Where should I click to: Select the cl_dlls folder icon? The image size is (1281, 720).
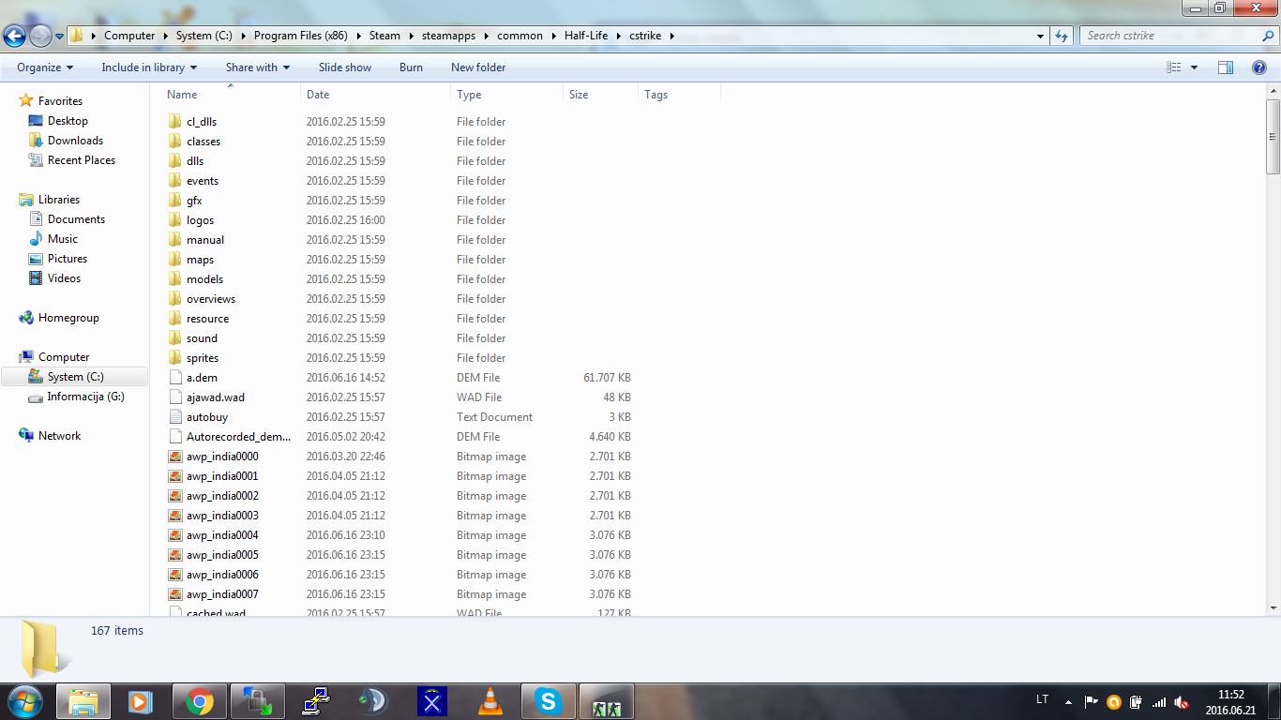tap(175, 122)
